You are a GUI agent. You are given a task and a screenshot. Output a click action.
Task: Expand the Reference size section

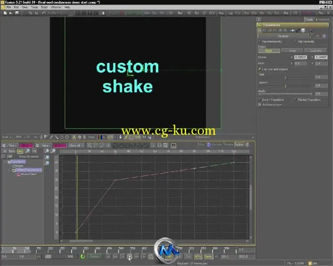260,105
